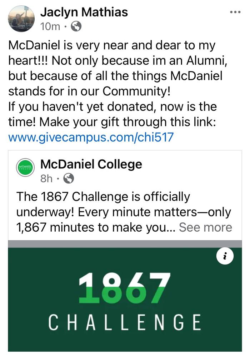Tap the info icon on the image
Viewport: 250px width, 356px height.
tap(225, 256)
